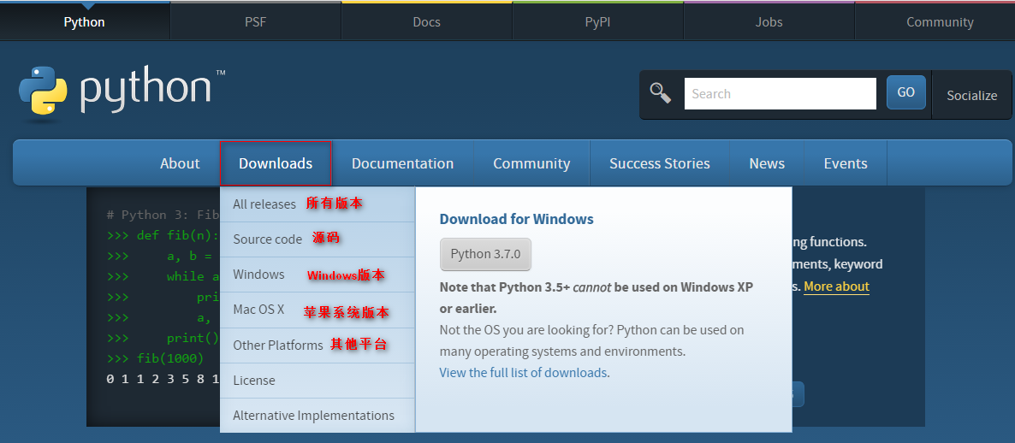The height and width of the screenshot is (443, 1015).
Task: Open the Documentation navigation menu
Action: tap(402, 163)
